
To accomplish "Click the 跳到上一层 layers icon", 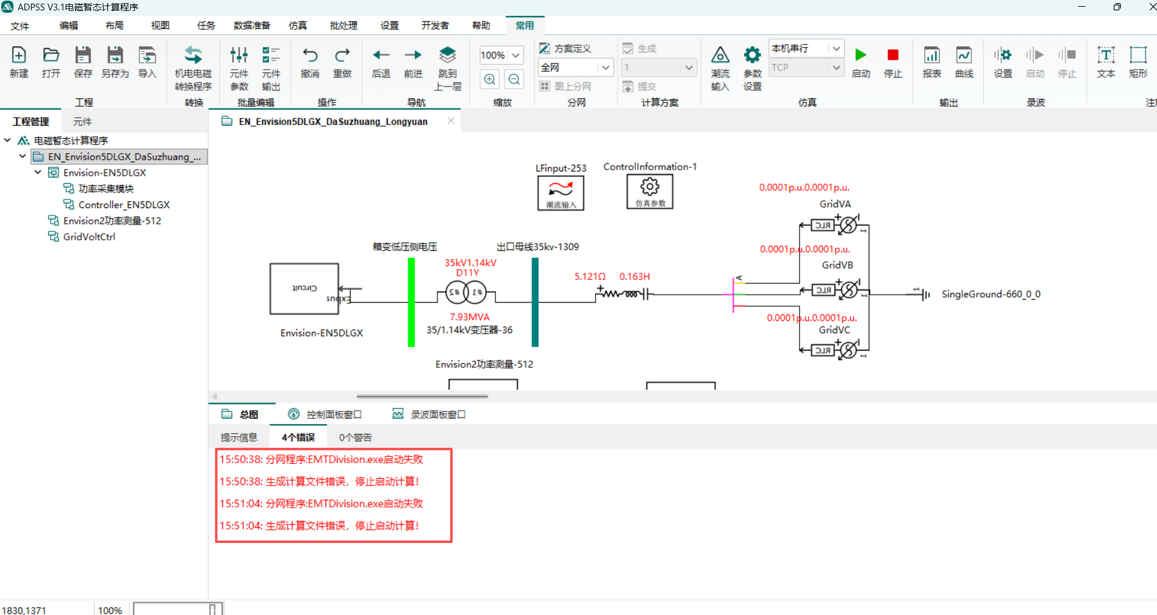I will (x=447, y=56).
